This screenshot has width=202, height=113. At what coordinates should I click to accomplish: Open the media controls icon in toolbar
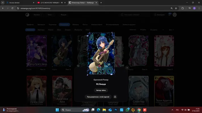tap(189, 8)
